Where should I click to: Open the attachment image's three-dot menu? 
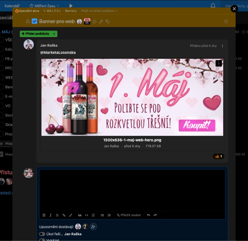coord(219,63)
